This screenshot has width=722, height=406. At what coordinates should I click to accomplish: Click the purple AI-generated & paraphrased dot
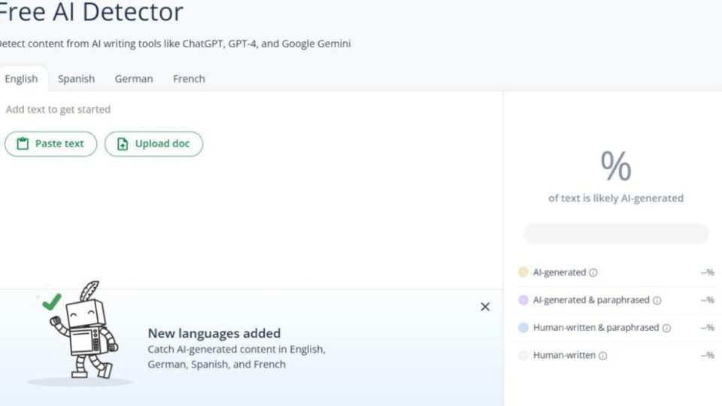523,300
